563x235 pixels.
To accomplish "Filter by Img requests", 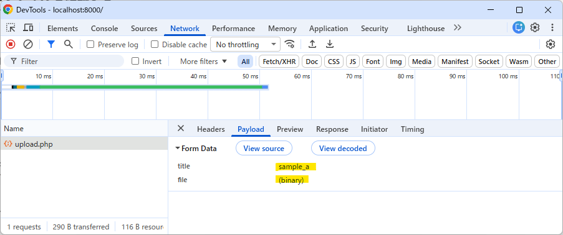I will click(396, 62).
